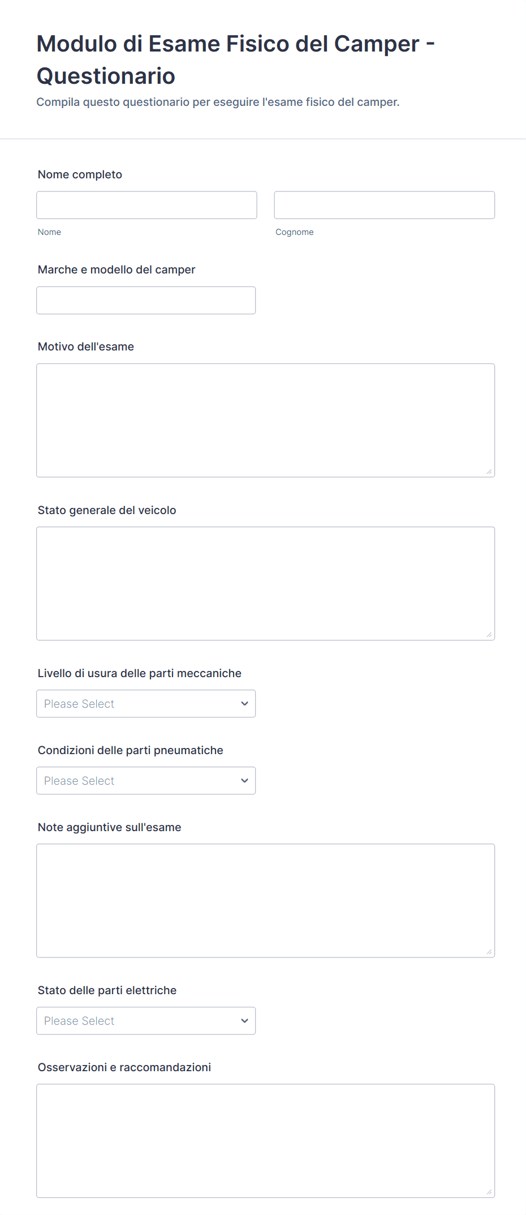This screenshot has width=526, height=1215.
Task: Click the "Compila questo questionario" description text
Action: 218,102
